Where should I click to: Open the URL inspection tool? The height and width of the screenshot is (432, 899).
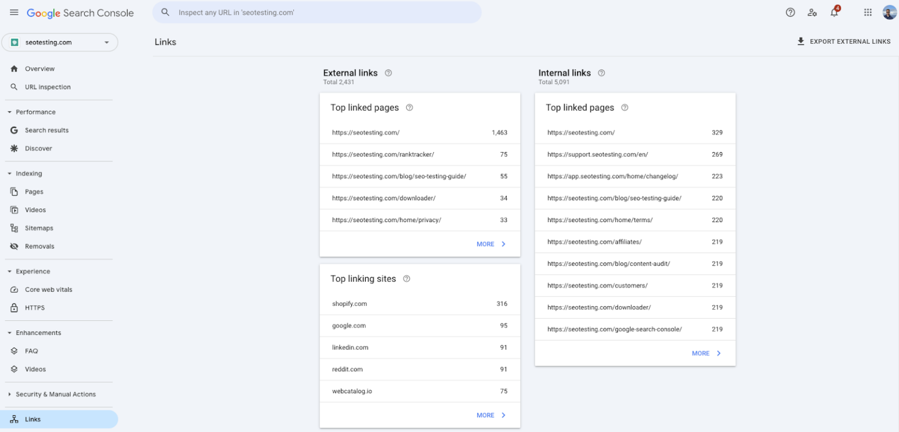[x=47, y=87]
